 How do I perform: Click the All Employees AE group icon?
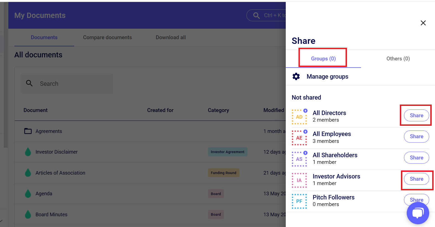299,138
